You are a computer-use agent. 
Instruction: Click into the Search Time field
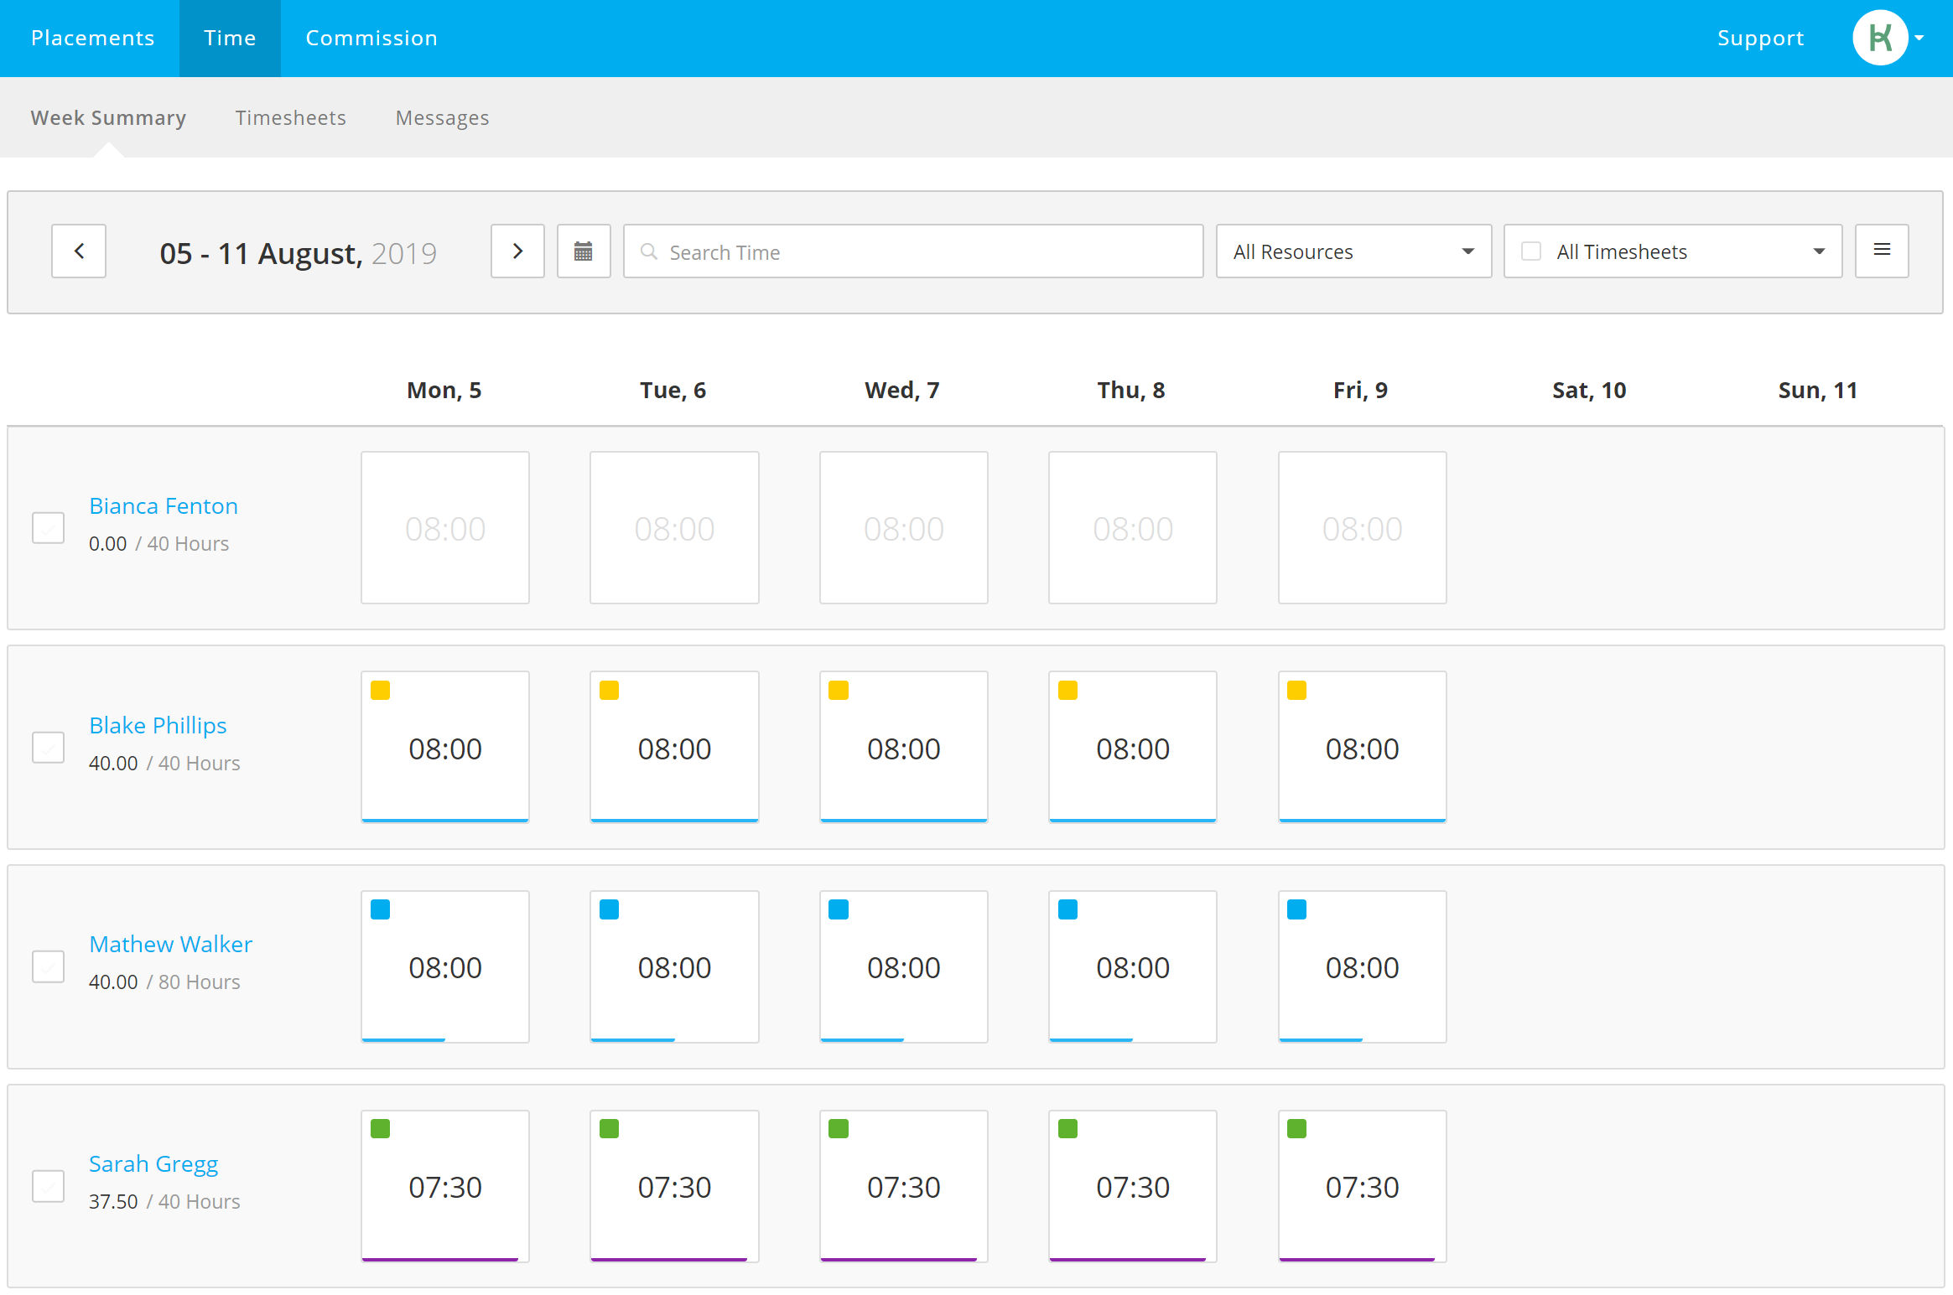tap(913, 251)
